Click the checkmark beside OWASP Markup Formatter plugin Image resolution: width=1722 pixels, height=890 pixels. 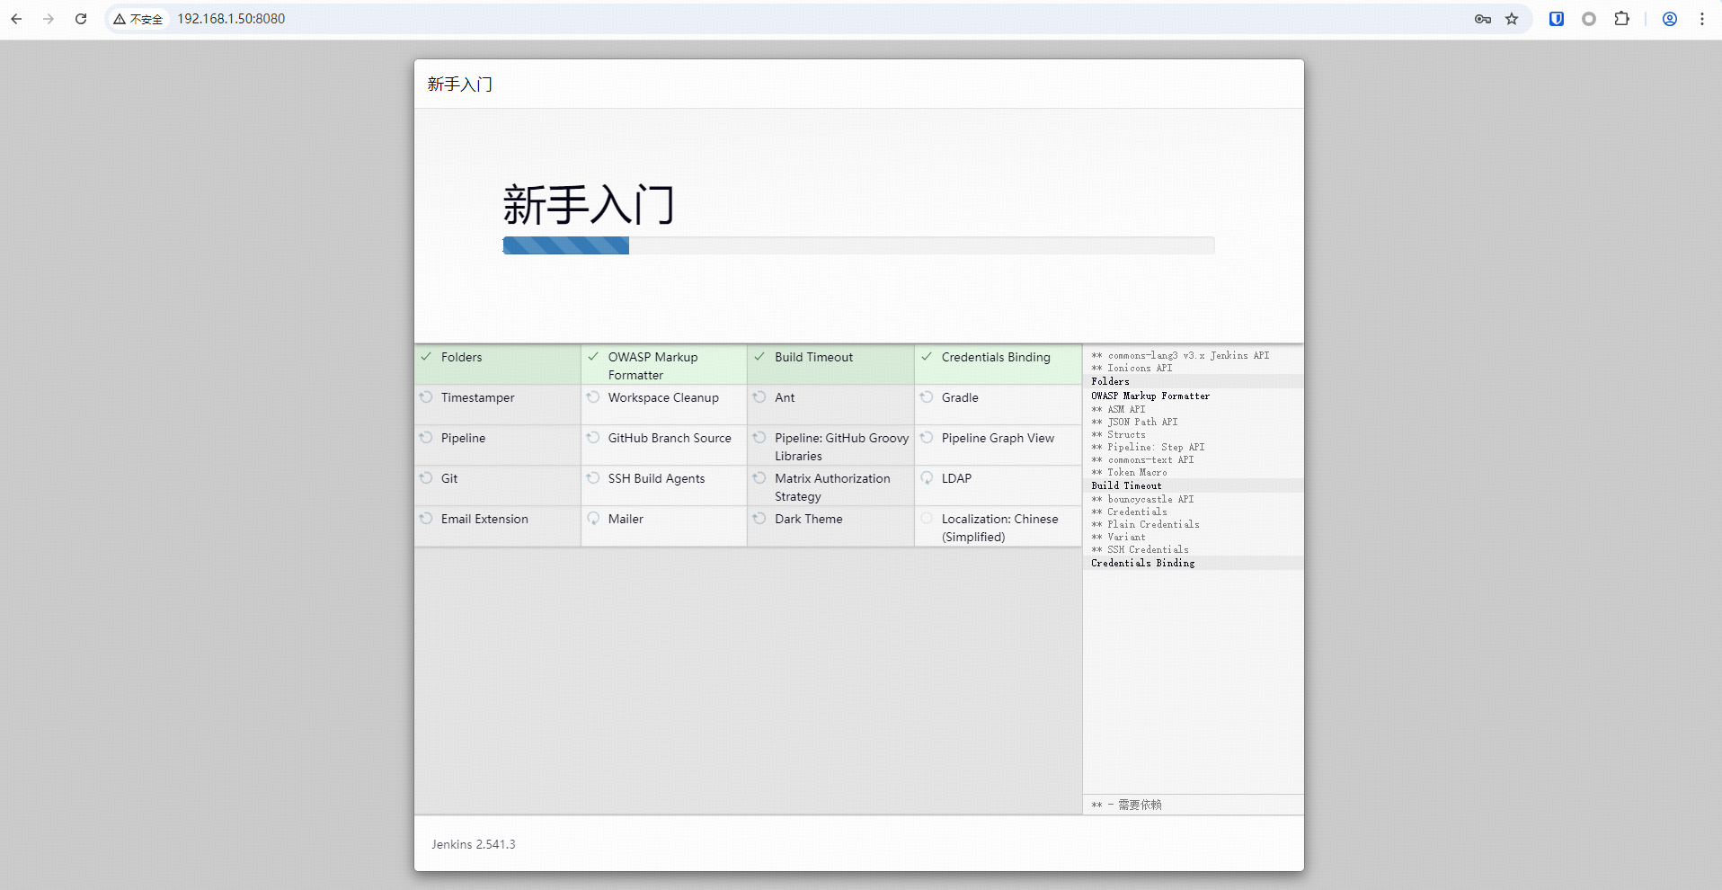[593, 357]
